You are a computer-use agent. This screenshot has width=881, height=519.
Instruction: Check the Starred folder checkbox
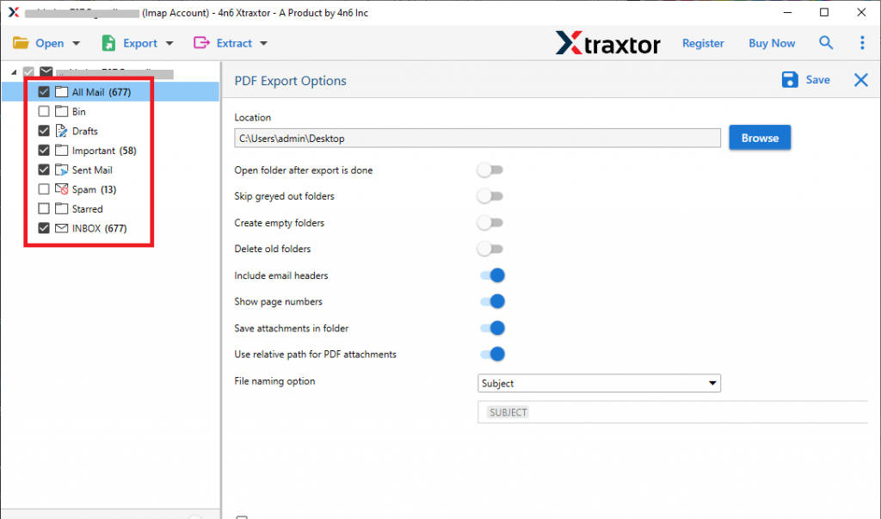coord(44,209)
